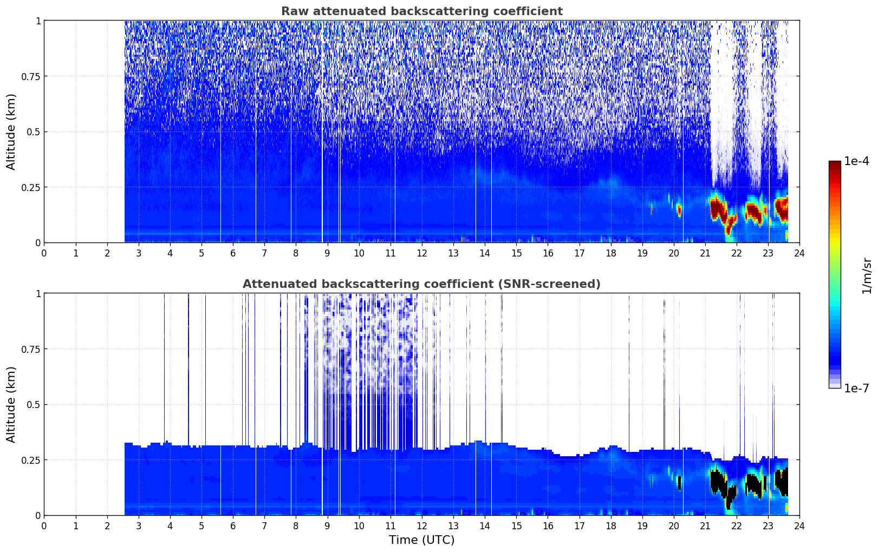Click the 'Raw attenuated backscattering coefficient' title
Viewport: 878px width, 552px height.
coord(421,11)
